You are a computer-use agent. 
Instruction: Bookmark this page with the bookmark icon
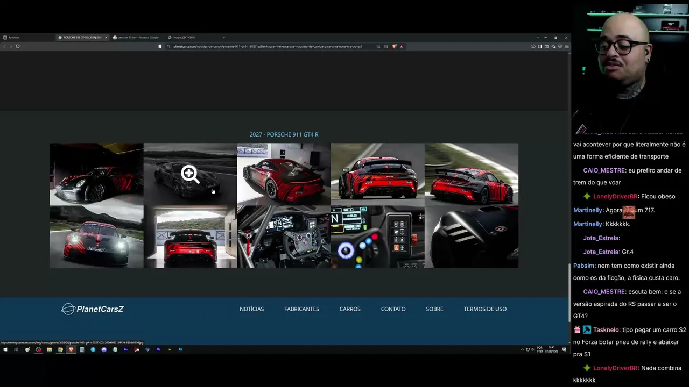(160, 46)
